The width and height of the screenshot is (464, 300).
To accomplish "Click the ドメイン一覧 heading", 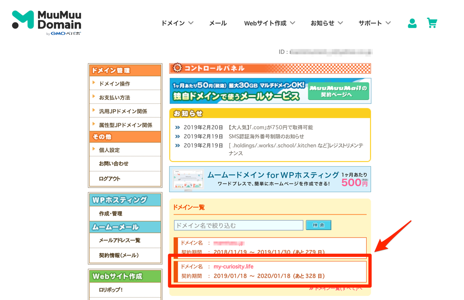I will click(189, 208).
